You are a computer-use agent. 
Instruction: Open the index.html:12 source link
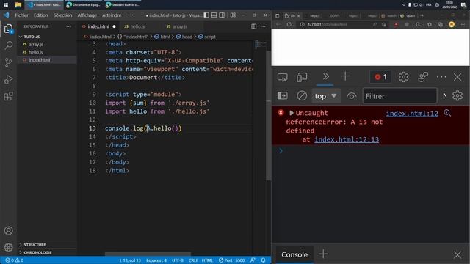click(412, 114)
